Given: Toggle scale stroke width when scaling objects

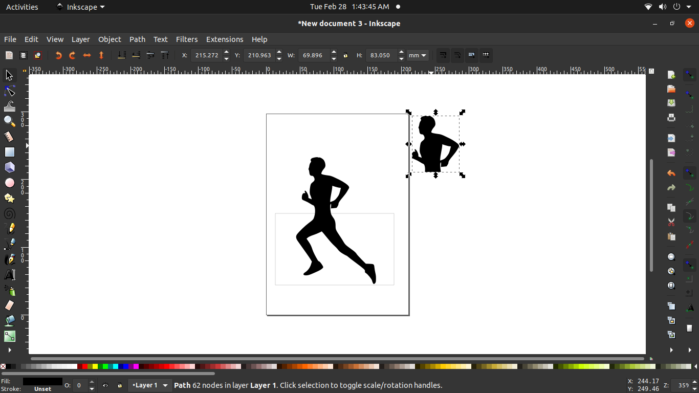Looking at the screenshot, I should coord(443,55).
